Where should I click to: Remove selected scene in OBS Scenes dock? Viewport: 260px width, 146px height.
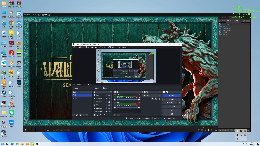(x=77, y=115)
